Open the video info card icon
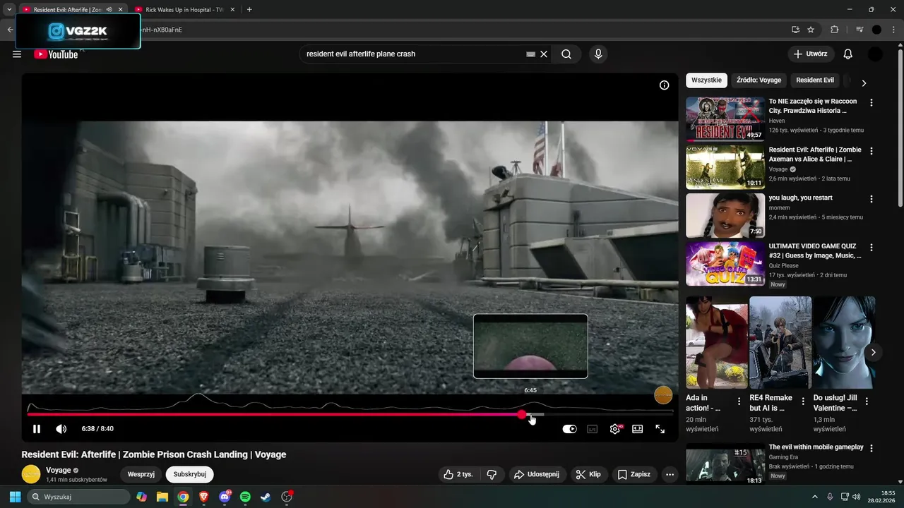 pyautogui.click(x=664, y=85)
